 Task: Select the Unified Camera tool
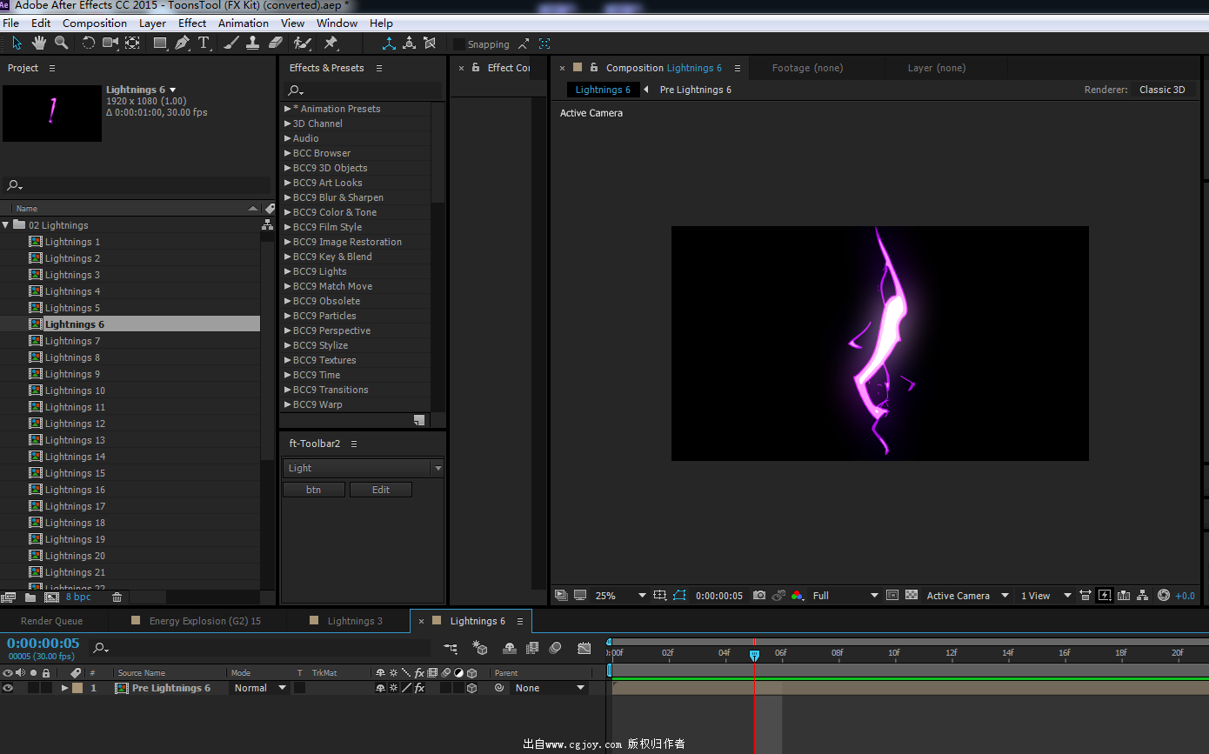110,43
